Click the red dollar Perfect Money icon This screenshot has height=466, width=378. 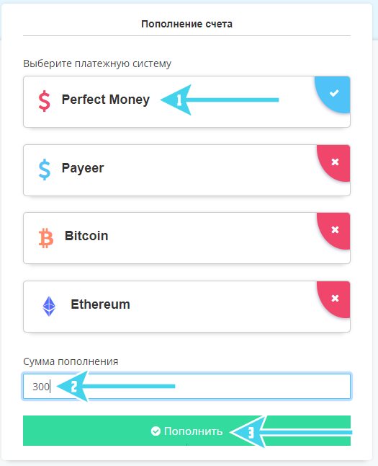pyautogui.click(x=45, y=101)
